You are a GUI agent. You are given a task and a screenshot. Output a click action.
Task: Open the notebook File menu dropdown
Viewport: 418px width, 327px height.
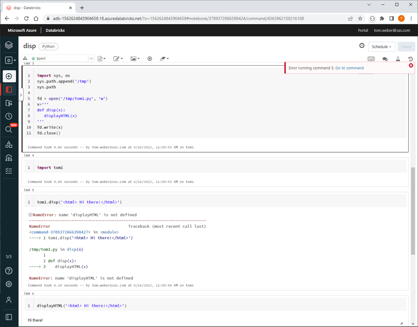tap(102, 59)
